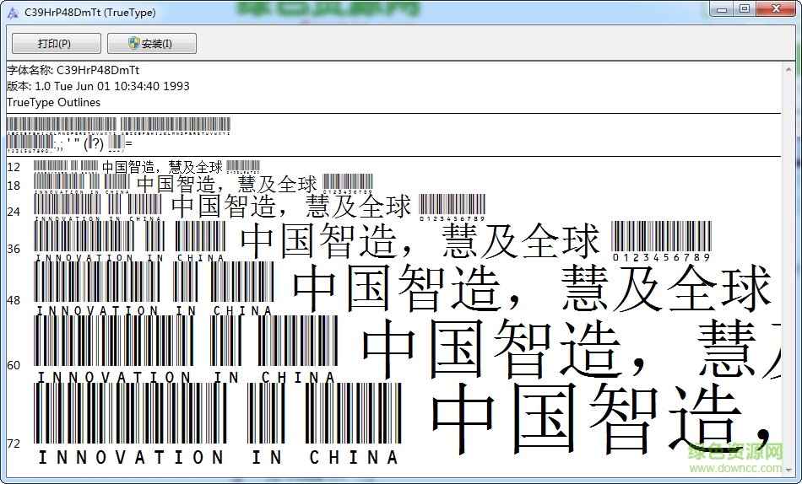Click the size 12 sample label
802x484 pixels.
pyautogui.click(x=14, y=167)
